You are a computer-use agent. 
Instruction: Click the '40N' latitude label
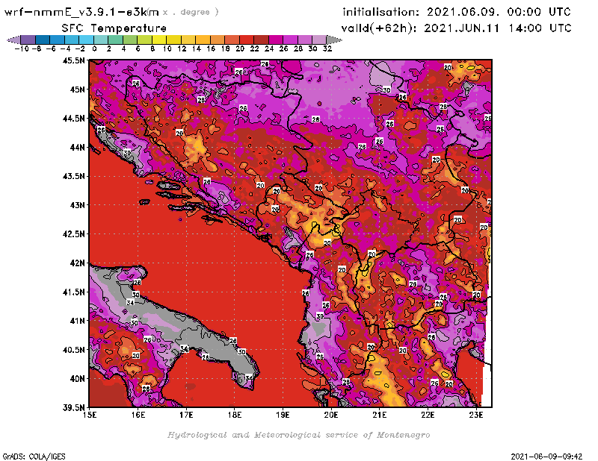pos(77,379)
